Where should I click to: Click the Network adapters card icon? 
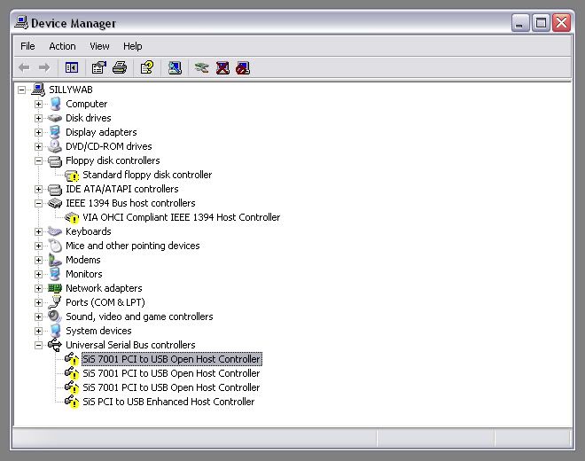point(55,288)
